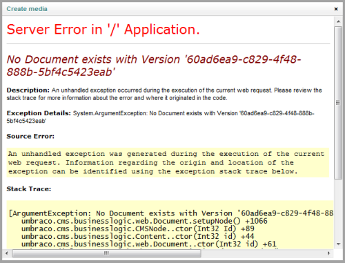Click the vertical scrollbar thumb grip
This screenshot has width=345, height=263.
coord(338,103)
